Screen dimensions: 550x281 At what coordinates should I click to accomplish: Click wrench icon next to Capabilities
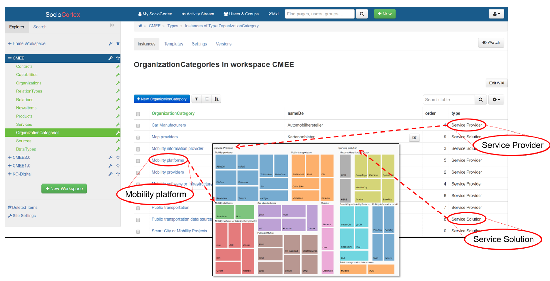pyautogui.click(x=118, y=75)
